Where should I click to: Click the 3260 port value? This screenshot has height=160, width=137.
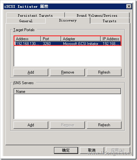(x=47, y=44)
